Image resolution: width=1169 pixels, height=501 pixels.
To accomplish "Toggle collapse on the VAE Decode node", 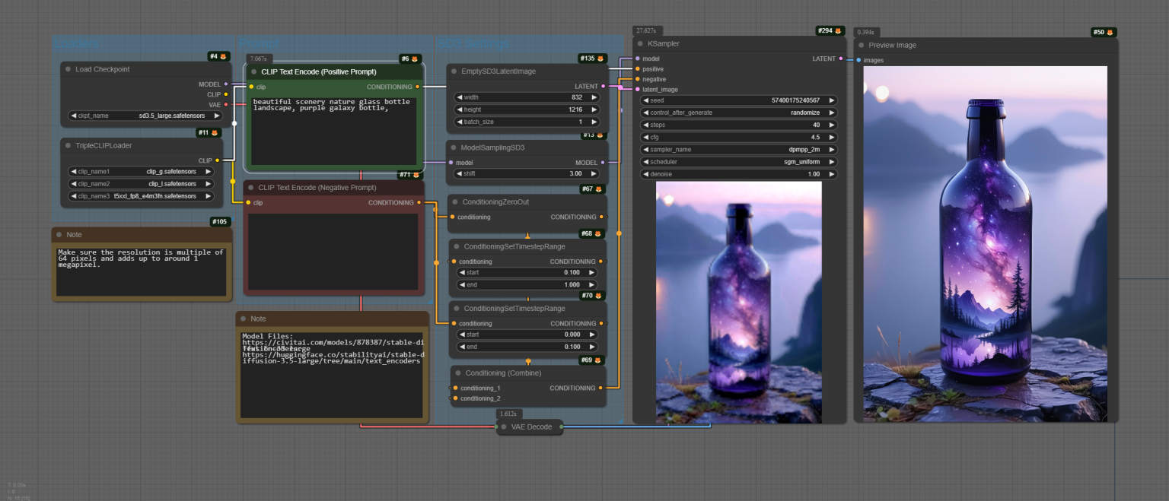I will (x=504, y=426).
